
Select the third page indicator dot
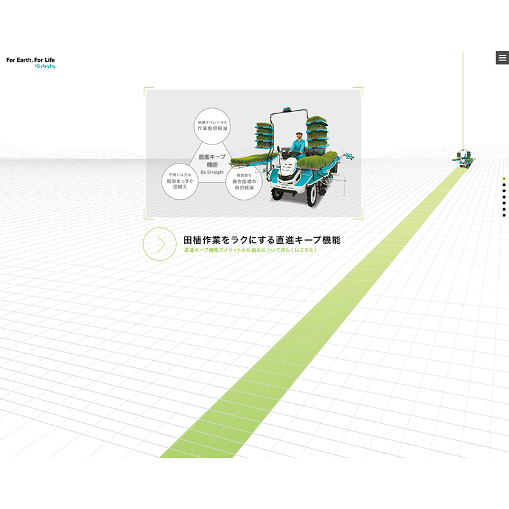point(504,191)
